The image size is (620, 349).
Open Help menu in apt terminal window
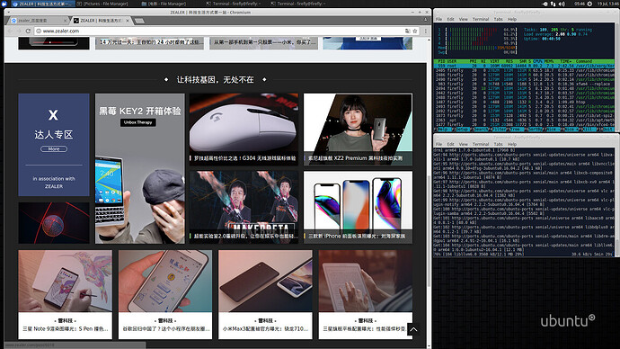(512, 144)
